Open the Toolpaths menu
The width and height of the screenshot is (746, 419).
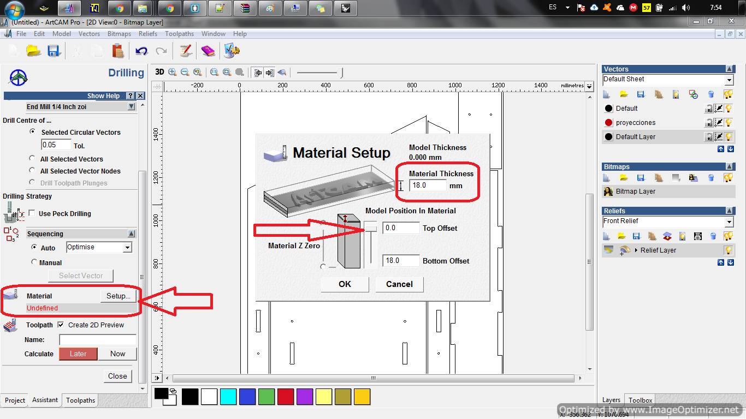179,34
